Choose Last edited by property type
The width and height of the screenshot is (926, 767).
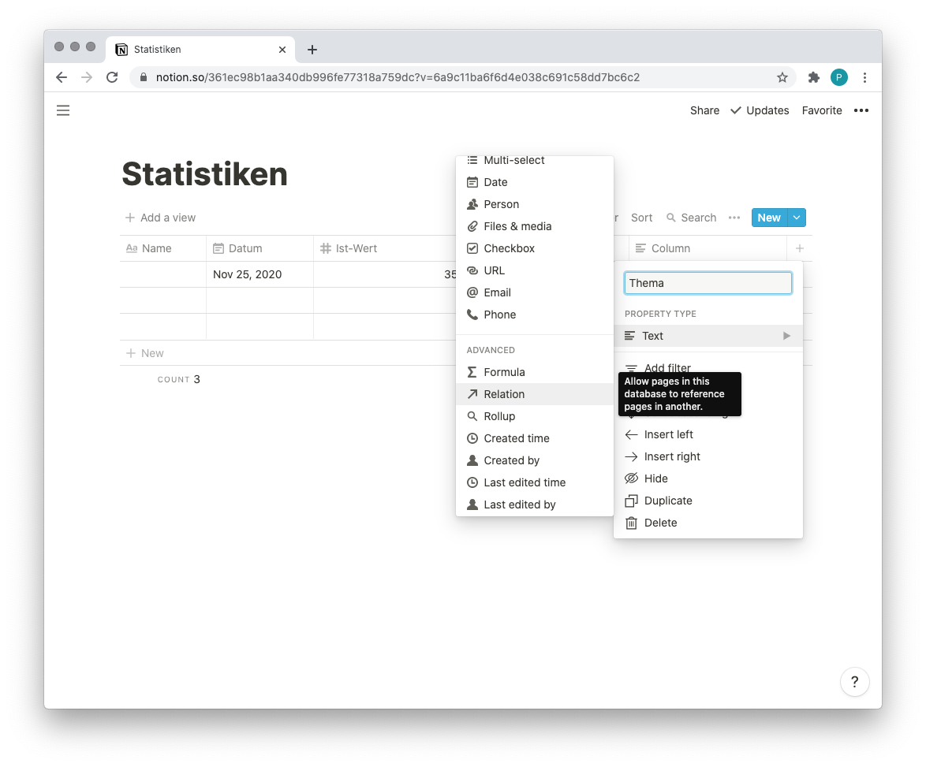pyautogui.click(x=535, y=505)
